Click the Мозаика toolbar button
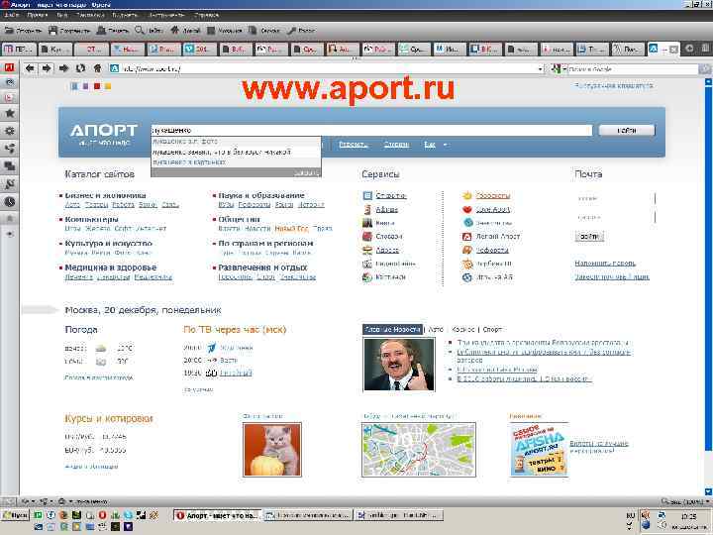713x535 pixels. (225, 31)
